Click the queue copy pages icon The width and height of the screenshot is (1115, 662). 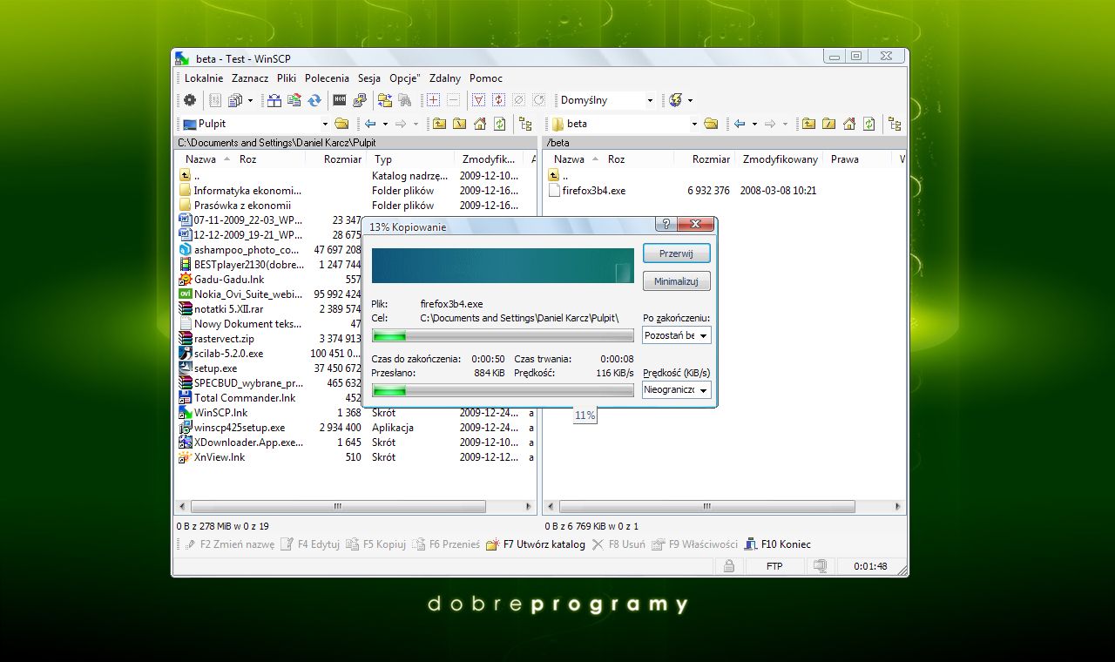point(234,100)
